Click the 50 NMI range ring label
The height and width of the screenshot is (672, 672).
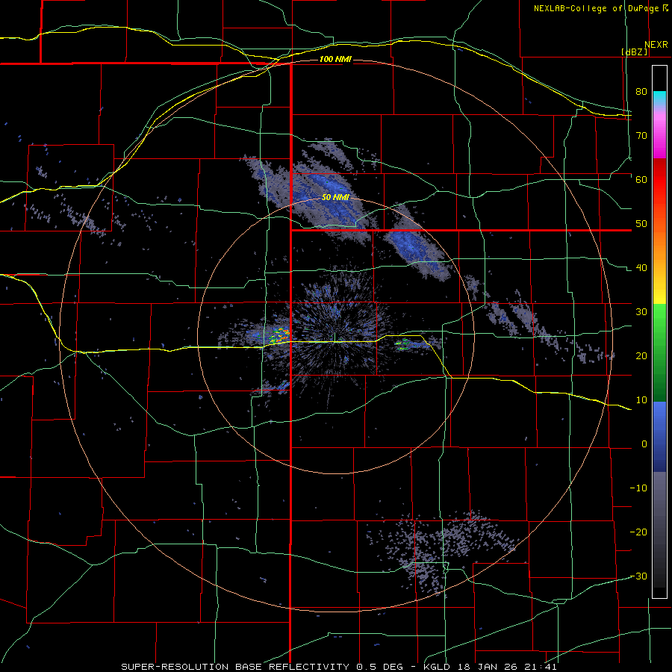335,198
